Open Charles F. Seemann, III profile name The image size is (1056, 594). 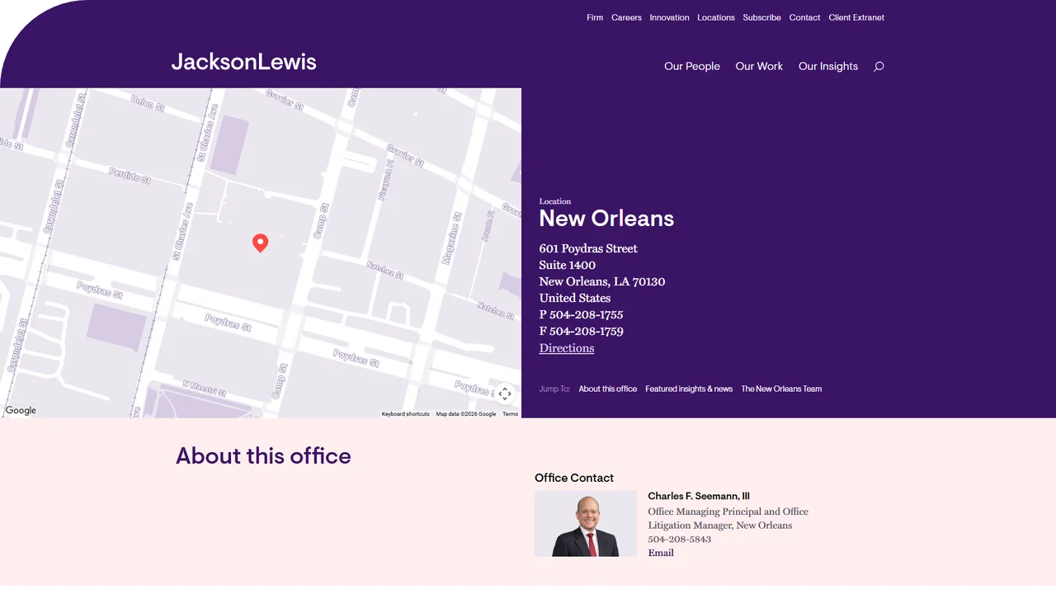(x=699, y=496)
